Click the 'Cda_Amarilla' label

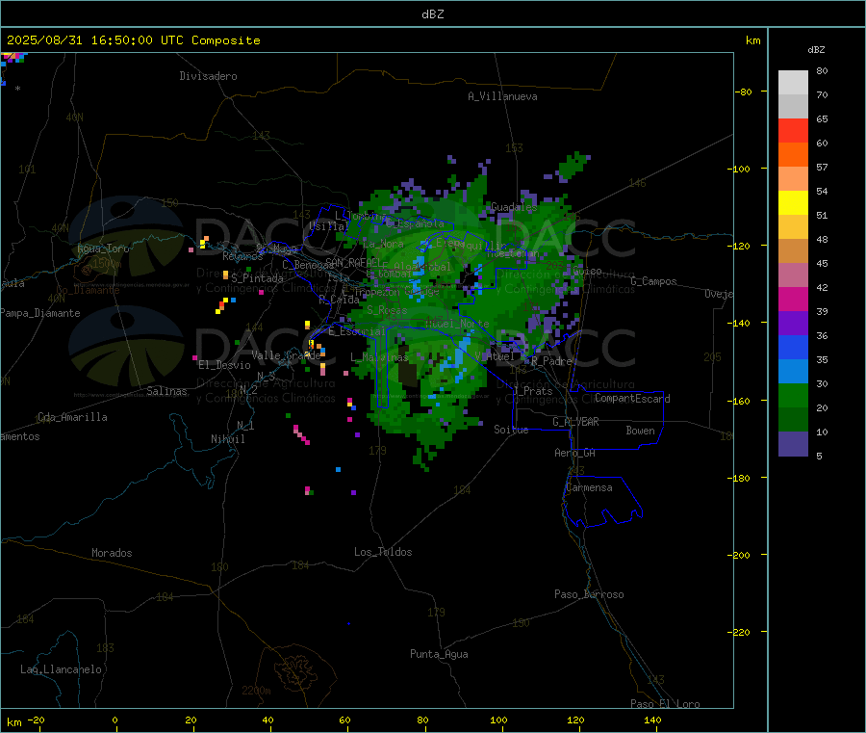click(x=72, y=417)
